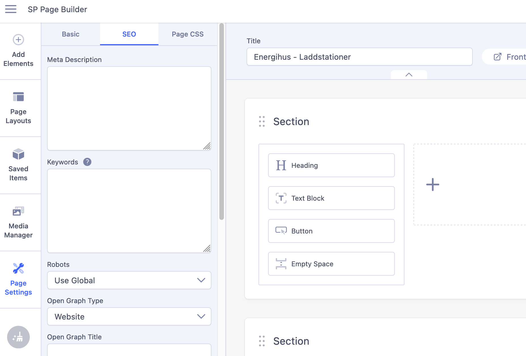Image resolution: width=526 pixels, height=356 pixels.
Task: Select the Heading addon block
Action: 331,165
